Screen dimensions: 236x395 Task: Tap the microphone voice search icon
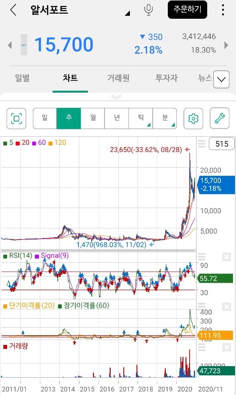(x=149, y=10)
